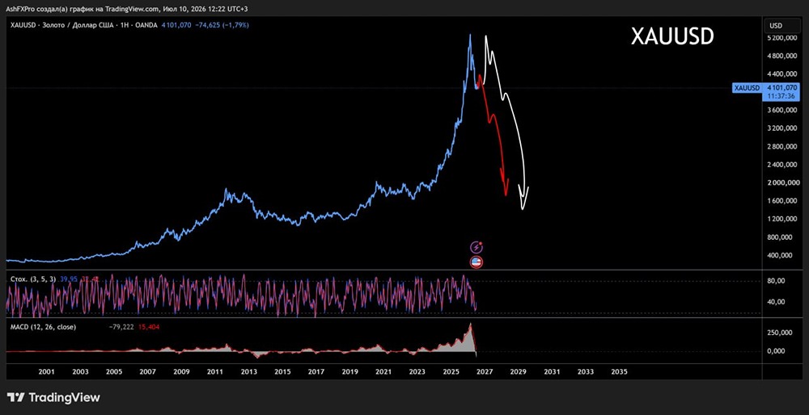
Task: Click the gold price peak on chart
Action: point(469,36)
